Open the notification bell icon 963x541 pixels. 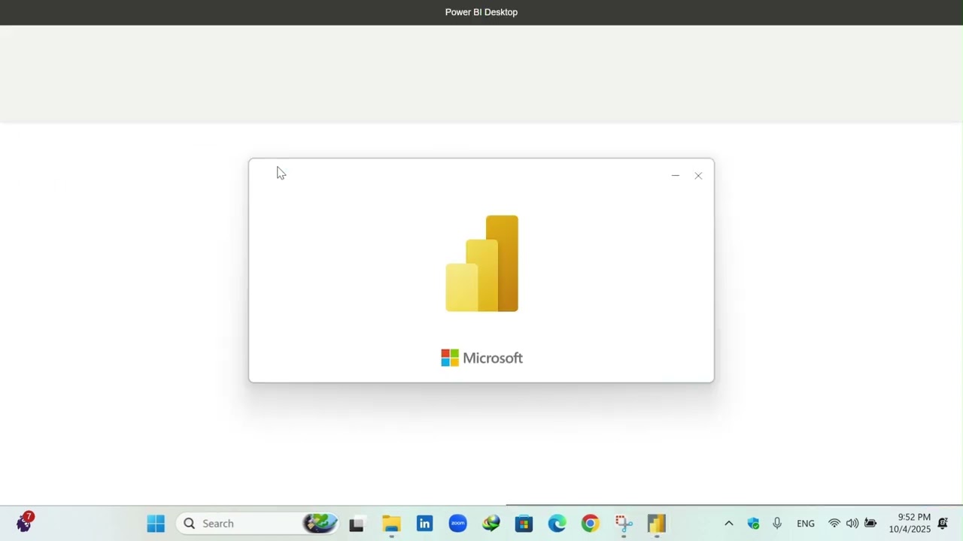click(943, 524)
